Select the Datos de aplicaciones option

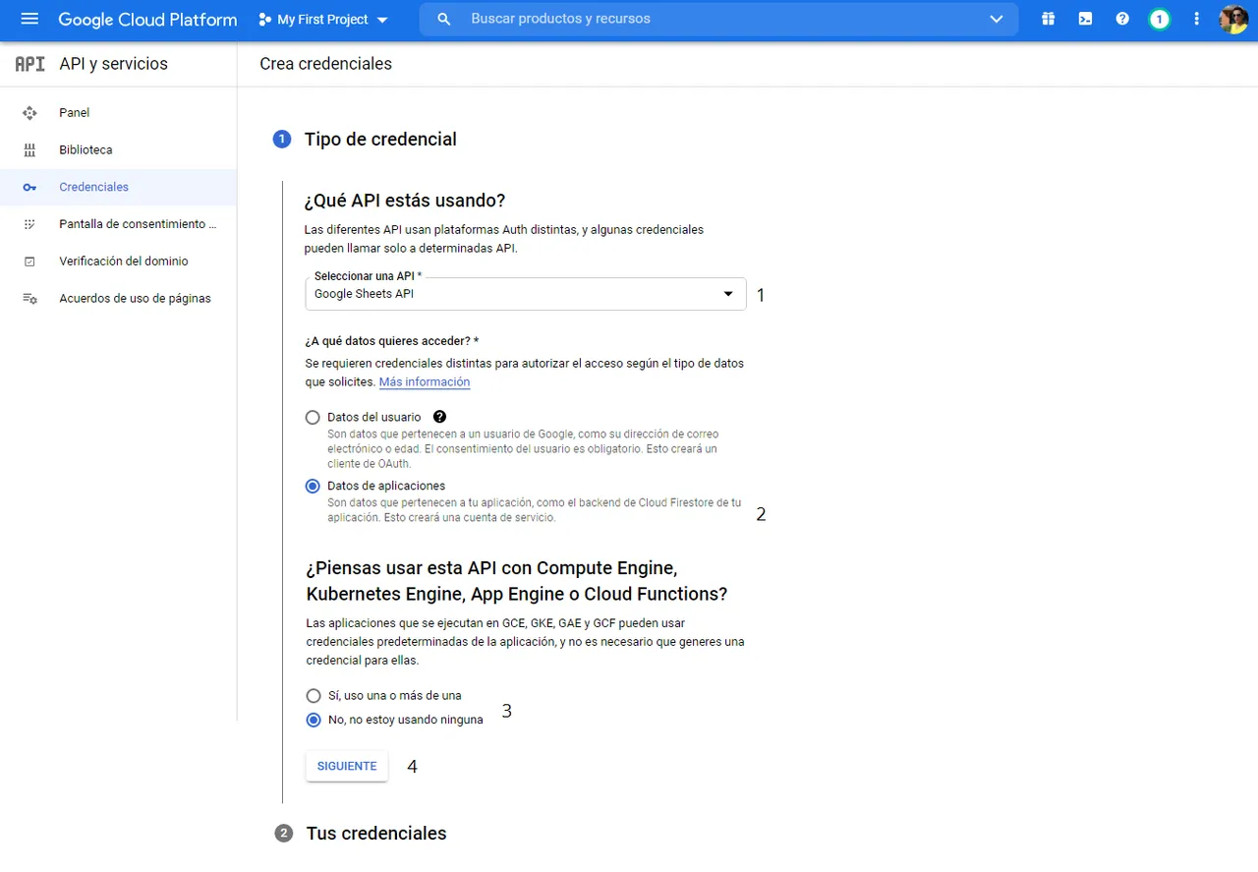click(313, 486)
